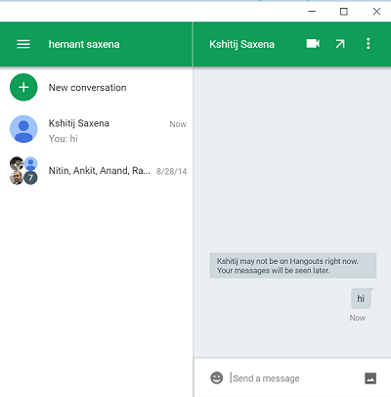
Task: Click the Send a message field
Action: point(291,378)
